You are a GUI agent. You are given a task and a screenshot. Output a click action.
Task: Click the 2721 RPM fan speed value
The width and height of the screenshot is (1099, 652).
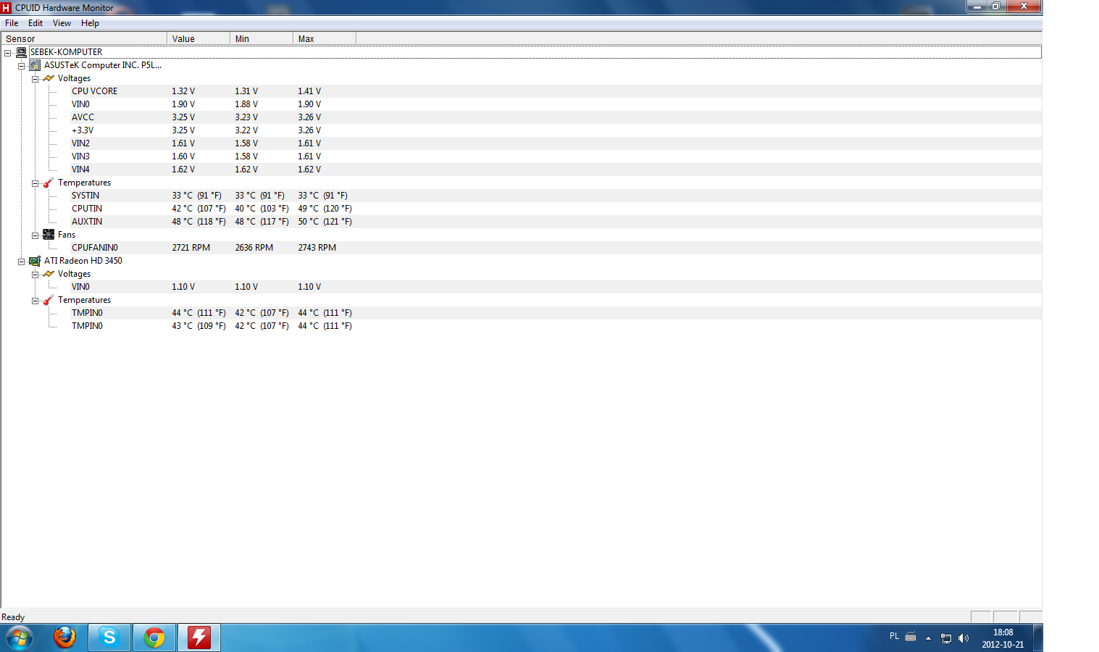(x=191, y=248)
